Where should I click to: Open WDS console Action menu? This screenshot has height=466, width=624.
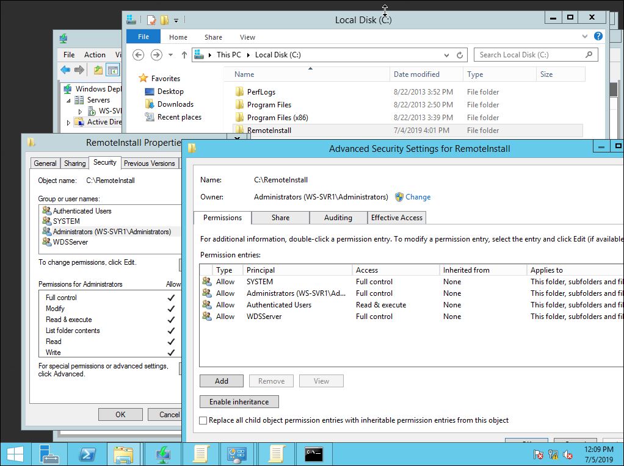(95, 54)
